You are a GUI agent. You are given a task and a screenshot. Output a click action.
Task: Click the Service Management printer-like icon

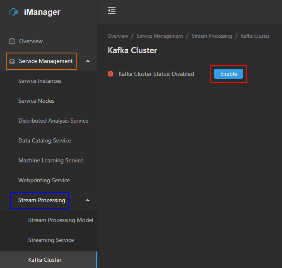point(12,61)
